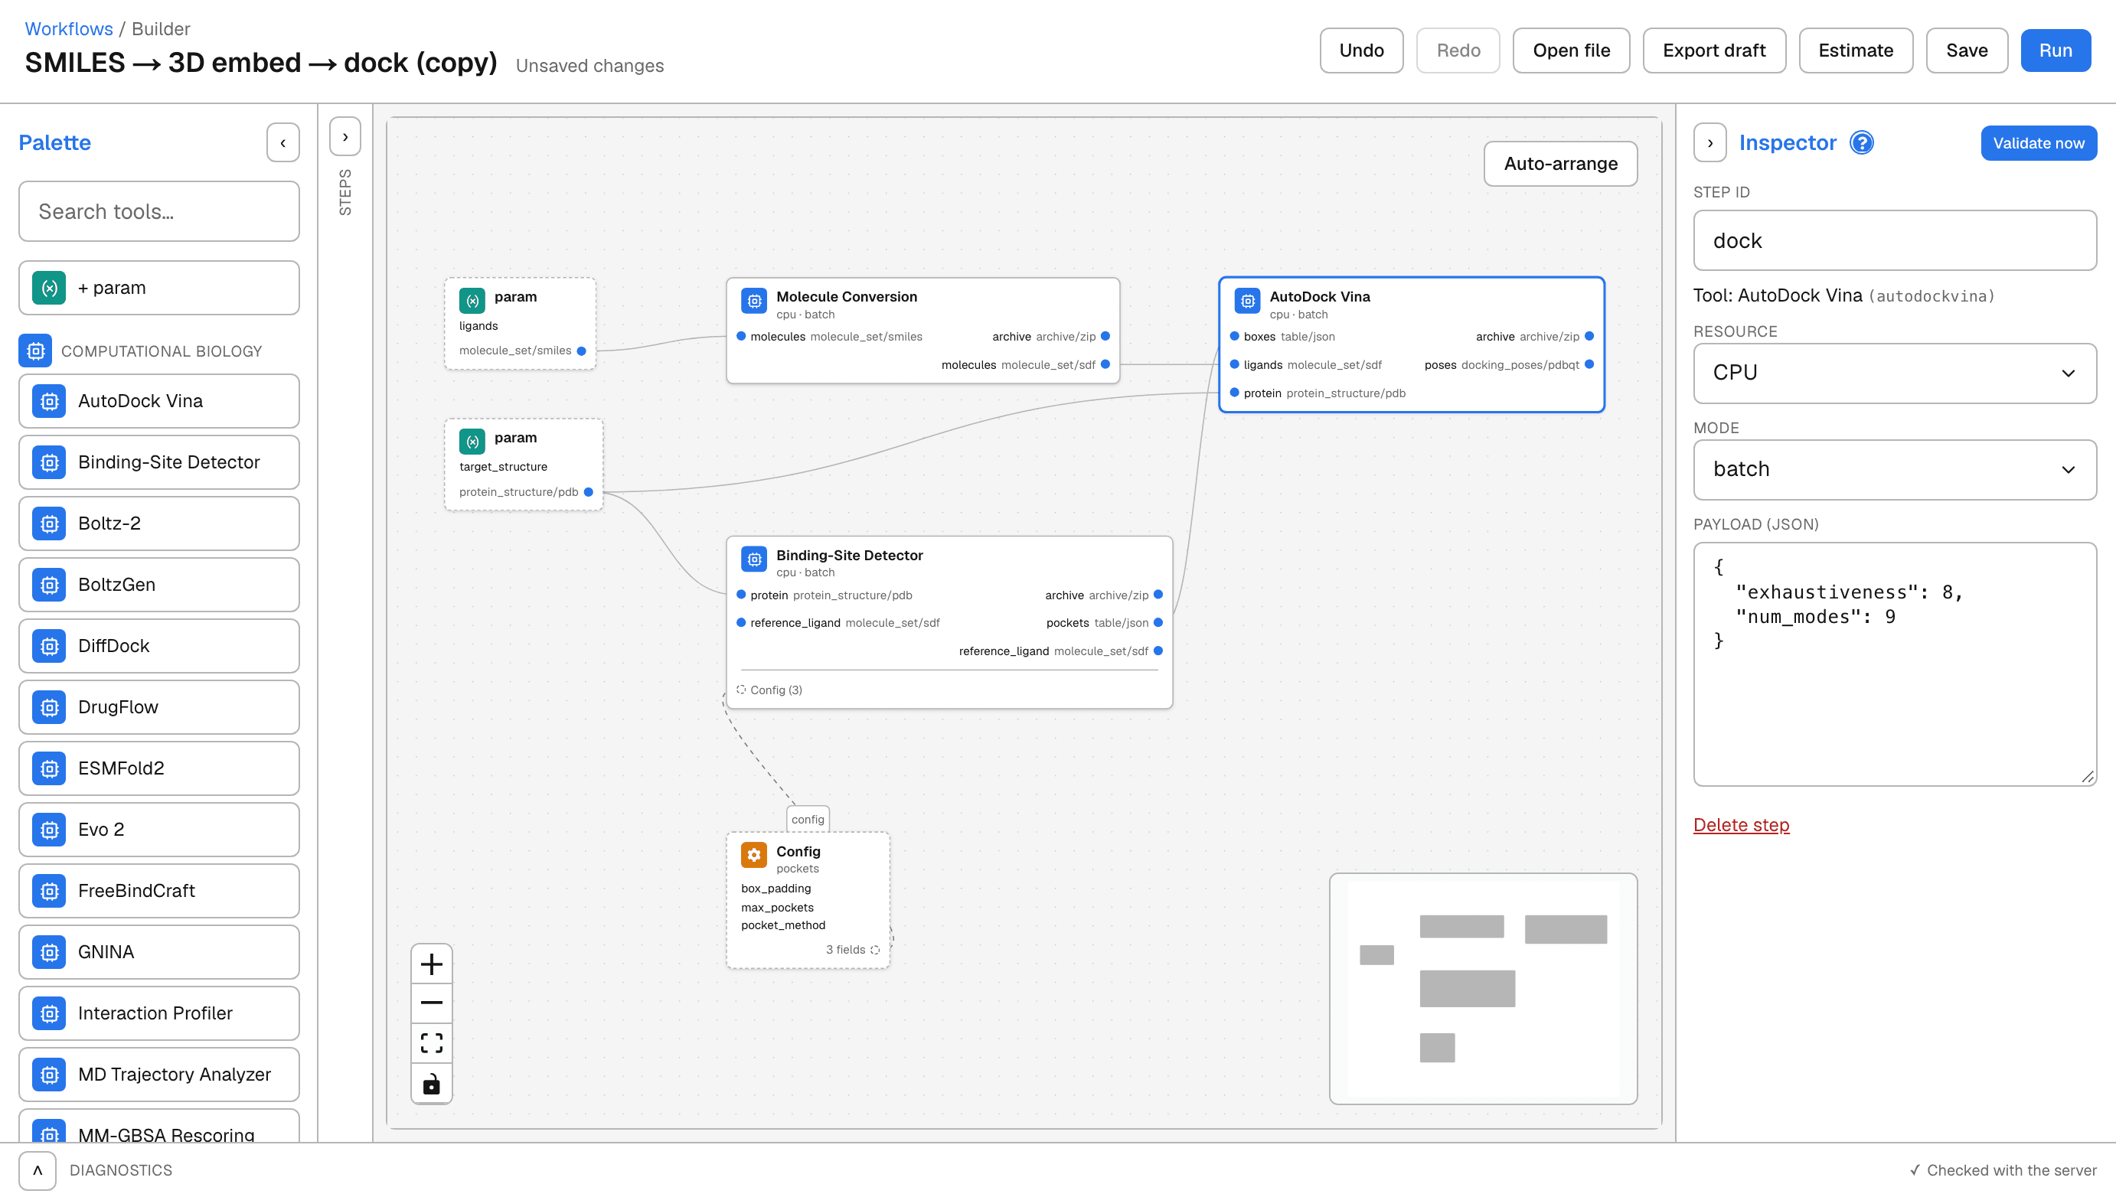Click the Auto-arrange button

tap(1560, 164)
